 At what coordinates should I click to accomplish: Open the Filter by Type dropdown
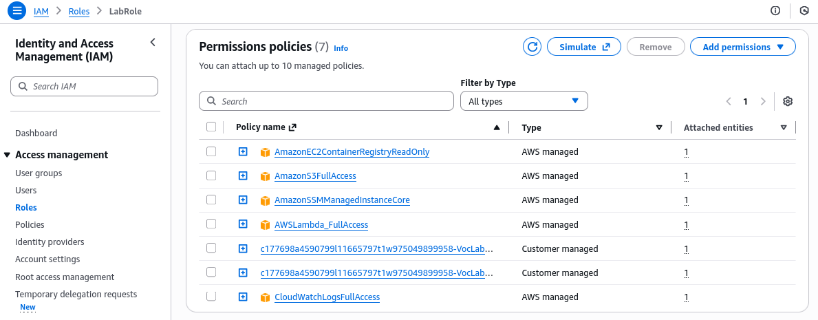click(524, 101)
